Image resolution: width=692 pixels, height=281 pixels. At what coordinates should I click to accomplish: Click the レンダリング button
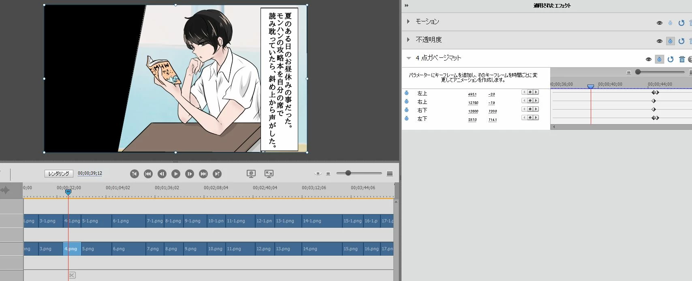point(59,173)
